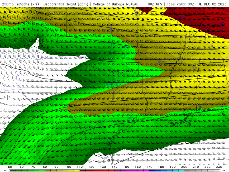This screenshot has height=172, width=229.
Task: Click the "170" colorbar label
Action: pos(149,167)
